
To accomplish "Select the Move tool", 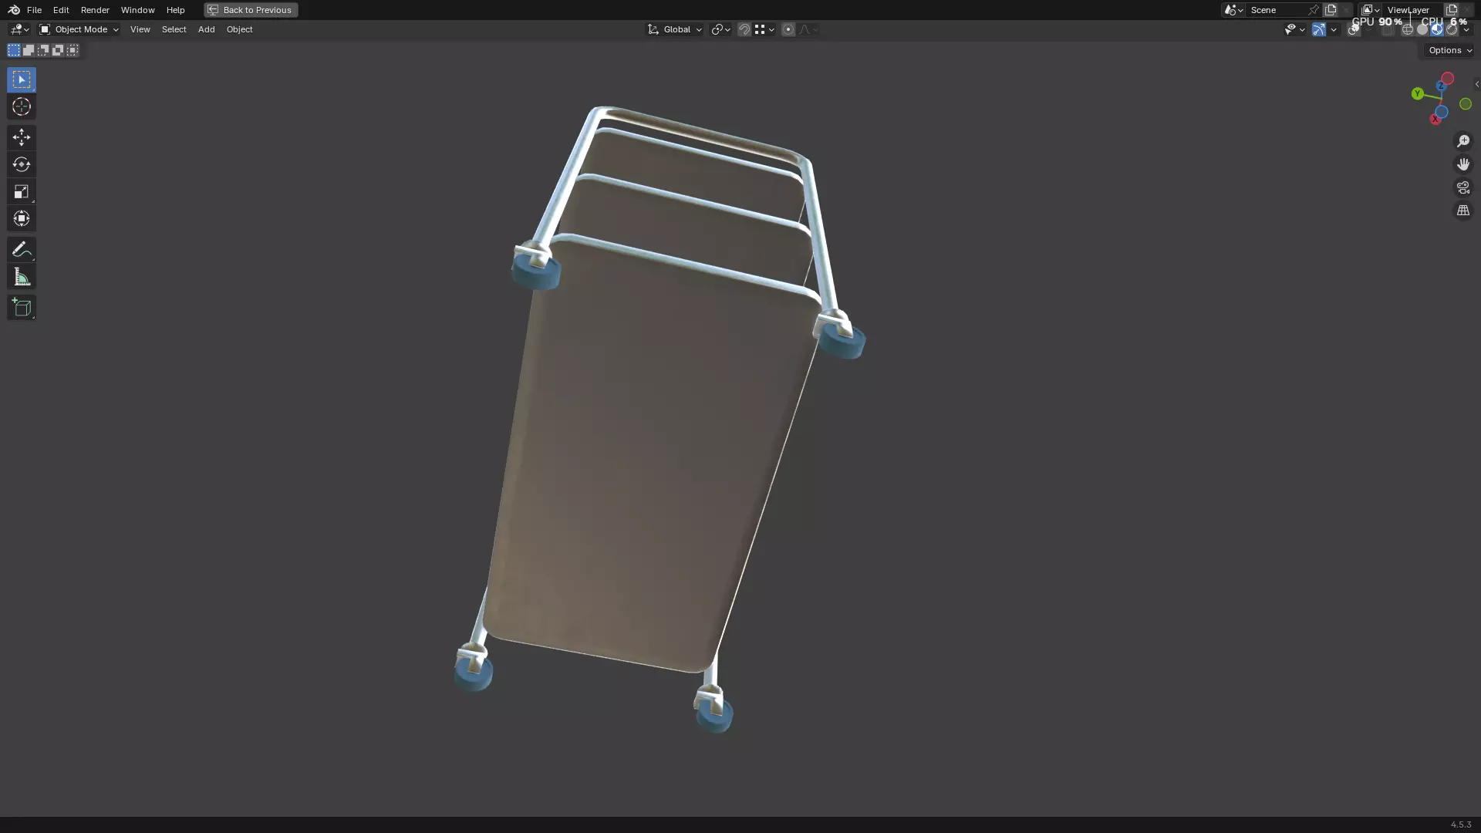I will (x=22, y=137).
